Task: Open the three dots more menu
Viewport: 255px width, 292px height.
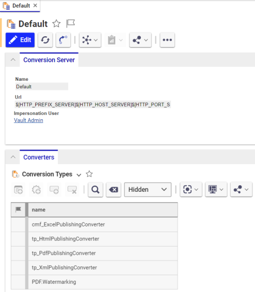Action: [x=167, y=40]
